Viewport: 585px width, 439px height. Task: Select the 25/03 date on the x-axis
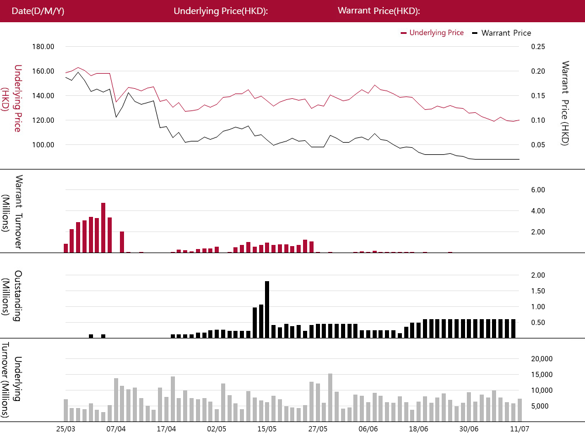point(66,429)
